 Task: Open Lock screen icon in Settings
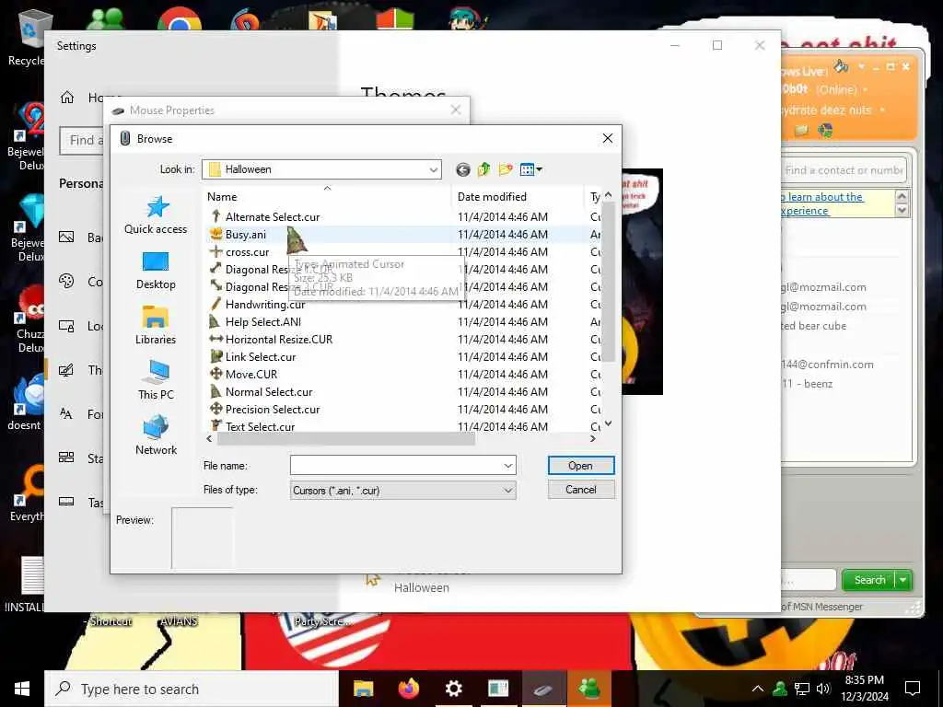[66, 326]
